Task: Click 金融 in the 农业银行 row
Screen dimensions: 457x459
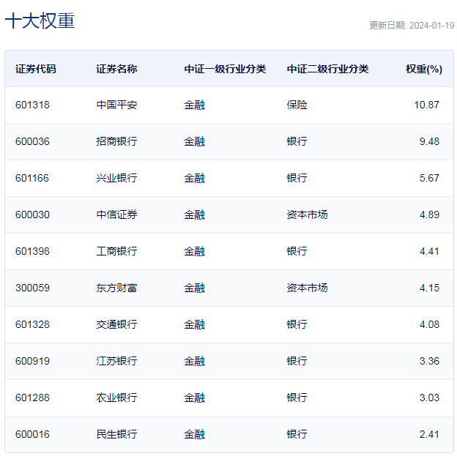Action: coord(194,398)
